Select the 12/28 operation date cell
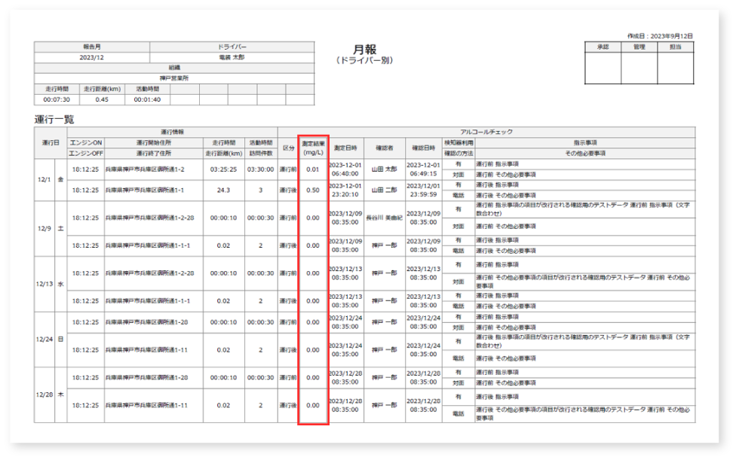 coord(44,395)
